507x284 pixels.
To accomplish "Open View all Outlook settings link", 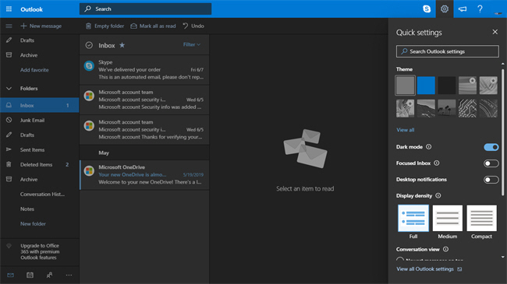I will [429, 269].
